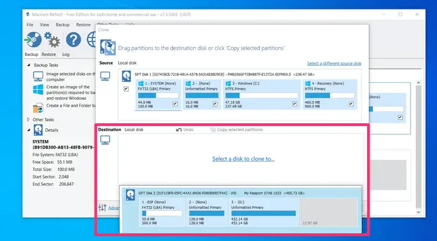Image resolution: width=437 pixels, height=241 pixels.
Task: Click the GPT Disk 2 WD My Passport header text
Action: tap(222, 193)
